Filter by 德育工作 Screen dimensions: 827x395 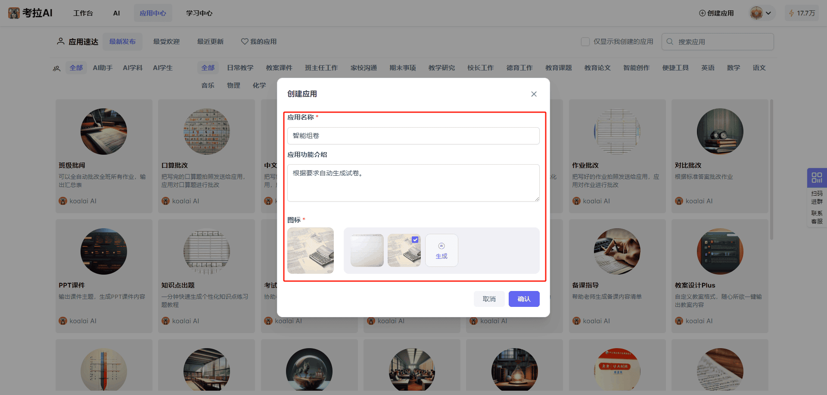click(519, 68)
